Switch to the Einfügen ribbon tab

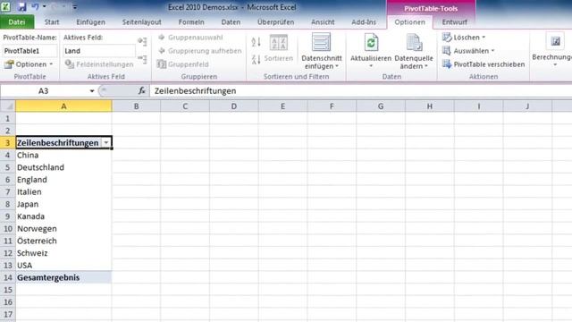click(x=90, y=21)
